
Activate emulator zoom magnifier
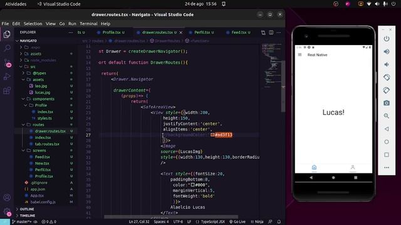[x=387, y=116]
